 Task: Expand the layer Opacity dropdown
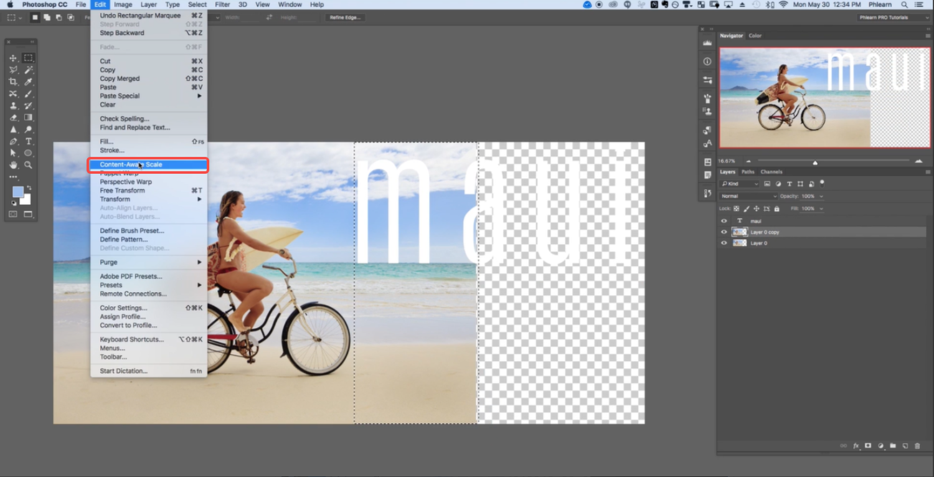[x=821, y=196]
